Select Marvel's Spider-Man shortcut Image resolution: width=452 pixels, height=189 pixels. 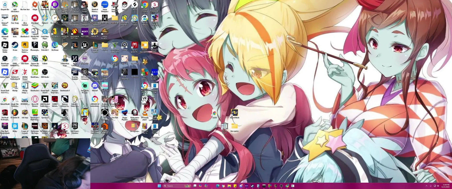tap(135, 47)
